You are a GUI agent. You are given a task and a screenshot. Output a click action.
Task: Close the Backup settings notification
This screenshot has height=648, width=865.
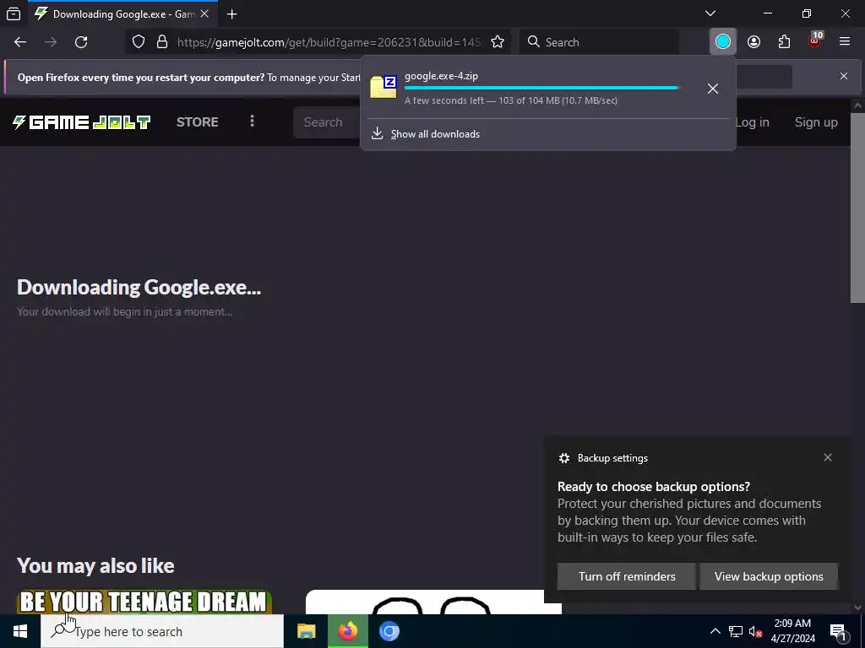[x=828, y=457]
